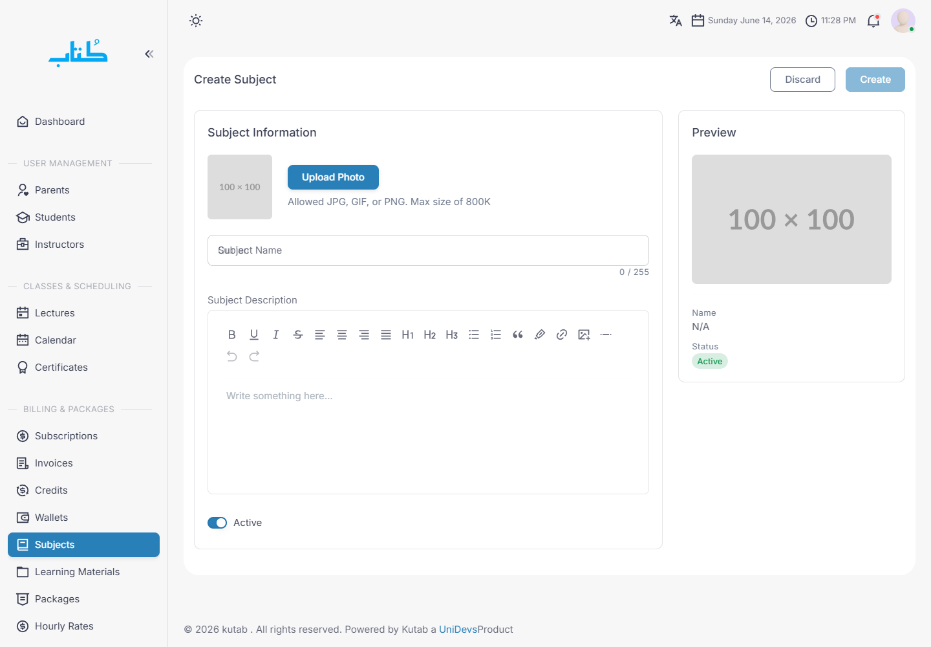The width and height of the screenshot is (931, 647).
Task: Open the language translation menu
Action: click(x=676, y=21)
